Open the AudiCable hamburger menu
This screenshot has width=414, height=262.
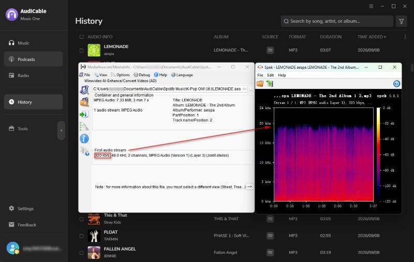371,6
